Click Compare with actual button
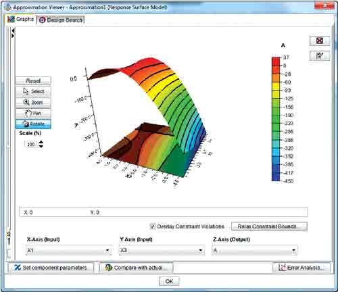 point(136,268)
